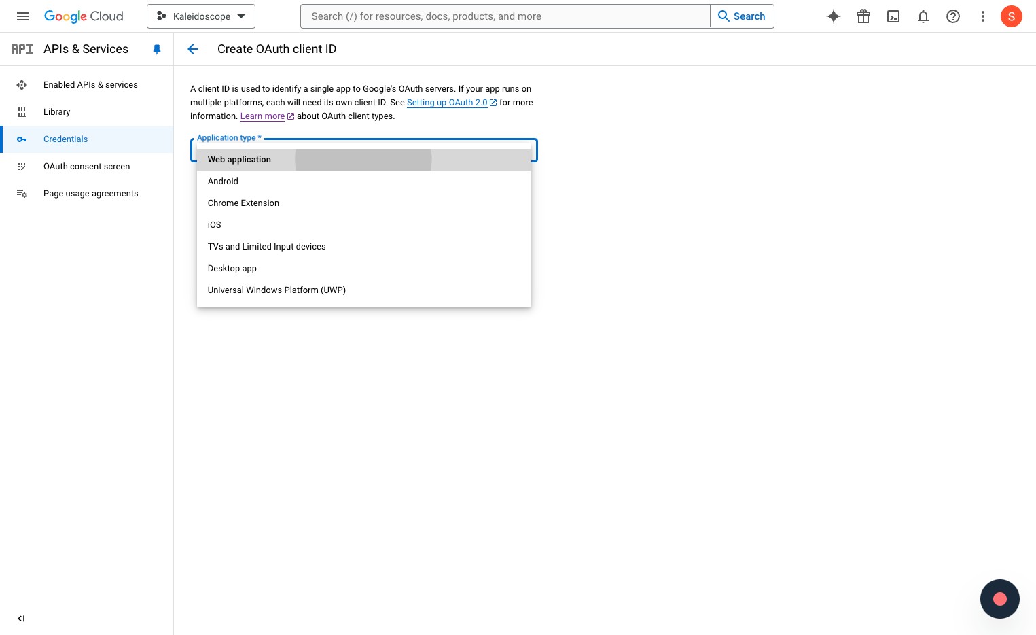Screen dimensions: 1036x635
Task: Open the three-dot settings and utilities menu
Action: click(x=983, y=16)
